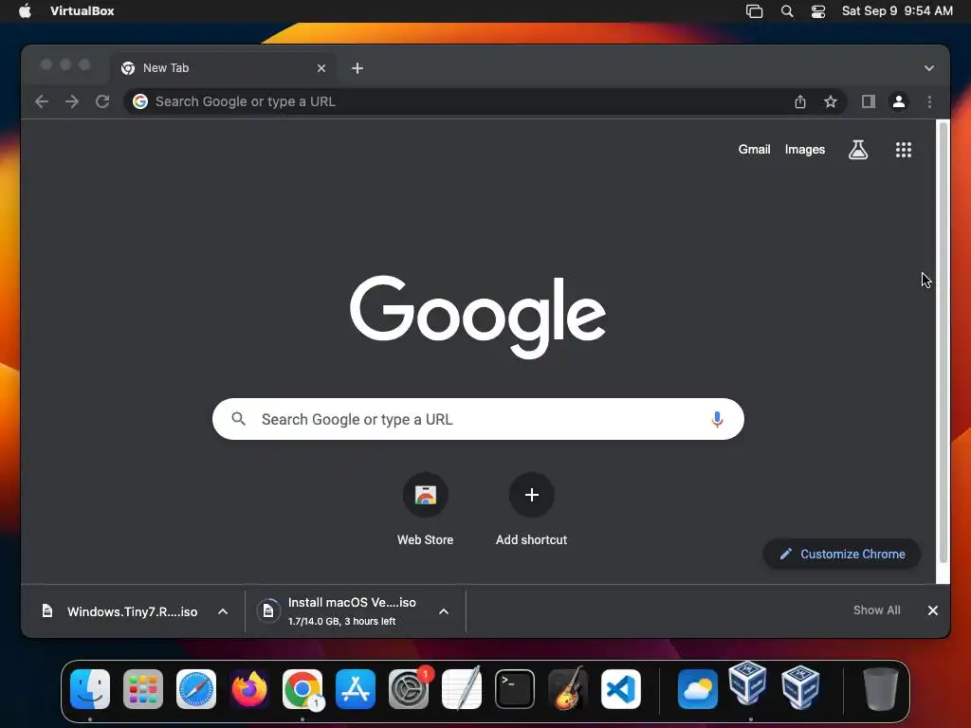
Task: Open a new tab with the plus button
Action: tap(357, 68)
